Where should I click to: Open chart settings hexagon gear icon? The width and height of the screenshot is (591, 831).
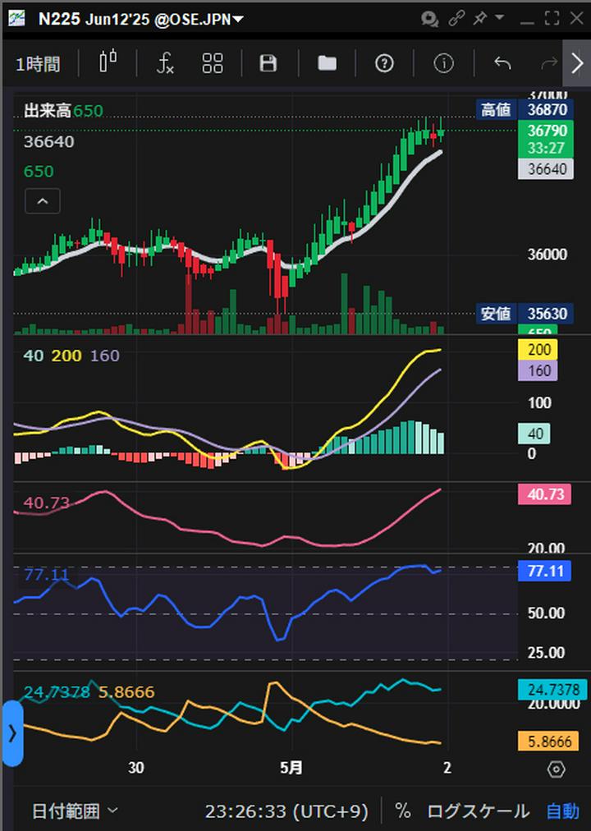[x=556, y=769]
